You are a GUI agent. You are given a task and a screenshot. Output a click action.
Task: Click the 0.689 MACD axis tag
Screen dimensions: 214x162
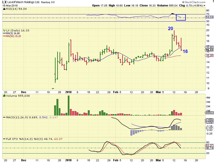pos(209,120)
